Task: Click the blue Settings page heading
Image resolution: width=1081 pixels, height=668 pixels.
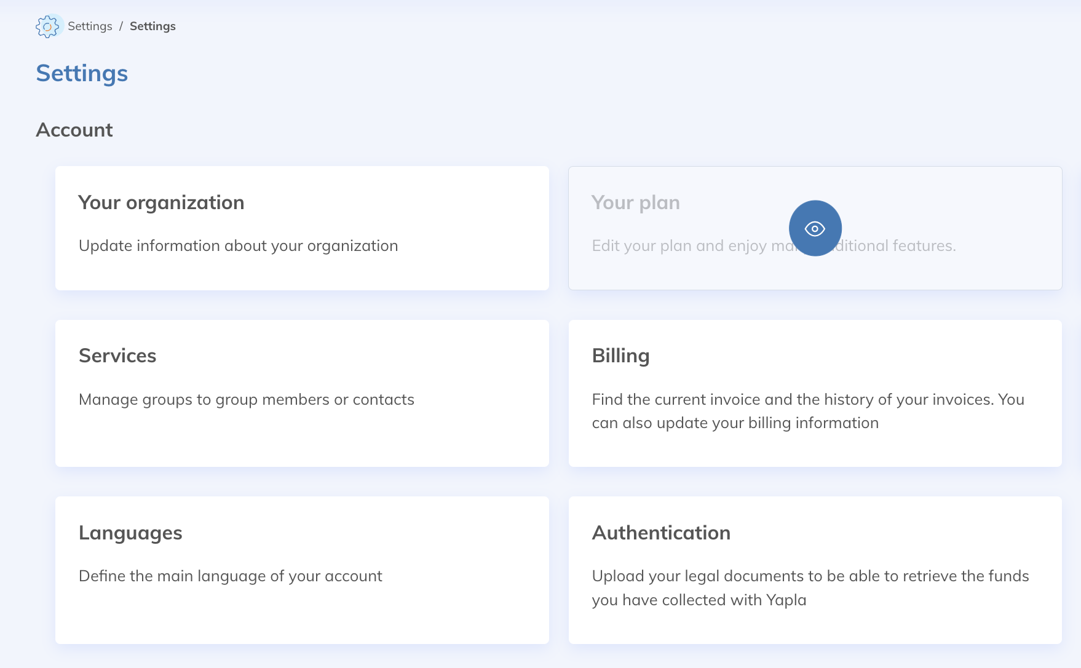Action: click(82, 73)
